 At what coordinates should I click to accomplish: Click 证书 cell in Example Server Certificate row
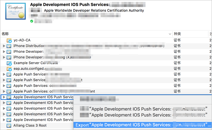(177, 63)
